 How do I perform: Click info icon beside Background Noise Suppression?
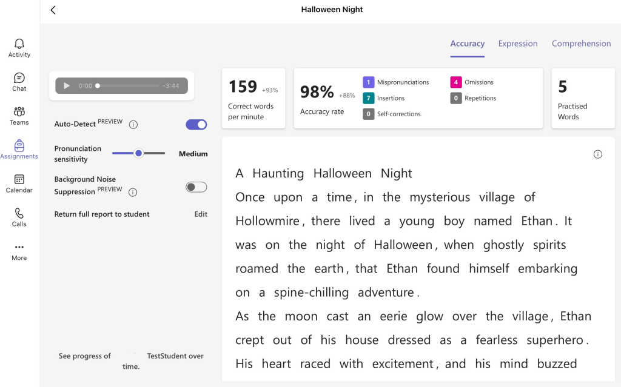pyautogui.click(x=133, y=193)
